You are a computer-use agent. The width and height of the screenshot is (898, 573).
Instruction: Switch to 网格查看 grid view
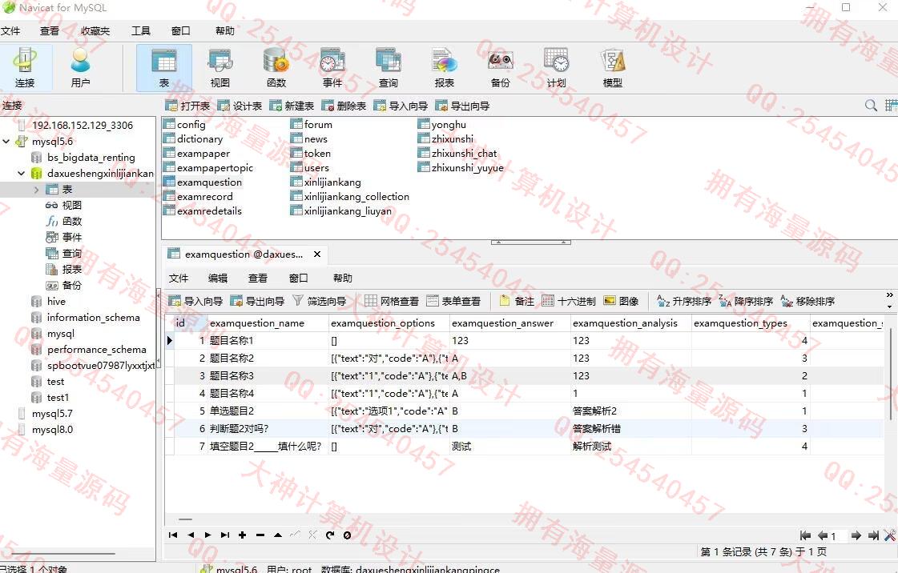tap(392, 301)
